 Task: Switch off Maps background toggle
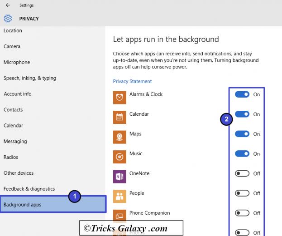pos(242,134)
